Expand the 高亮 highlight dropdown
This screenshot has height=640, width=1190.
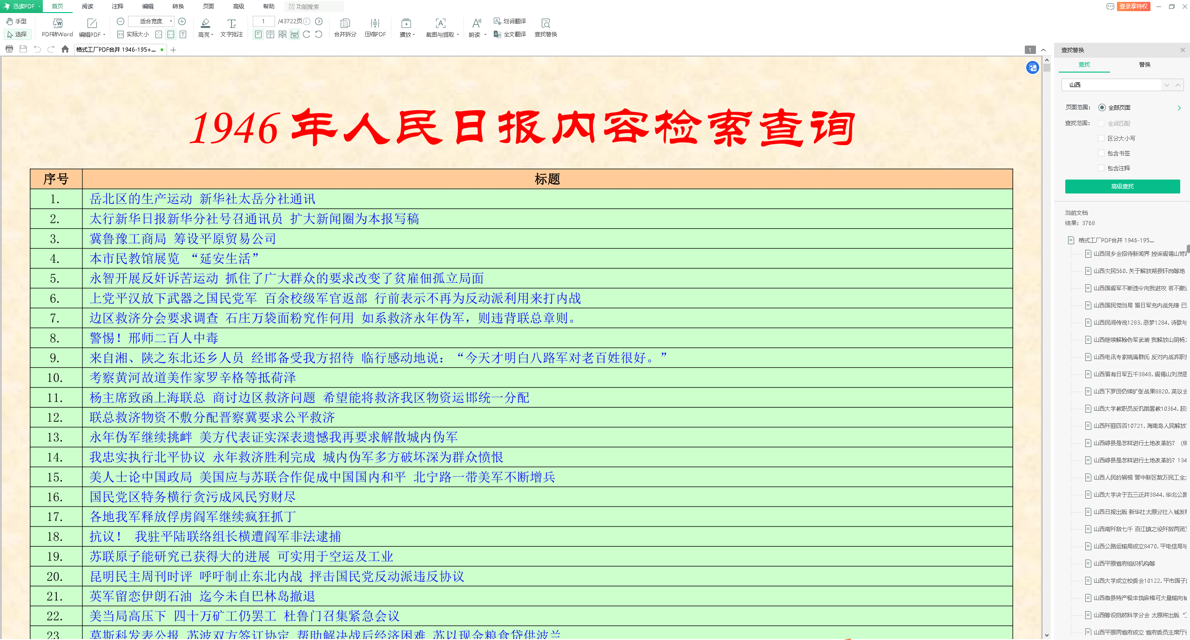[x=212, y=35]
